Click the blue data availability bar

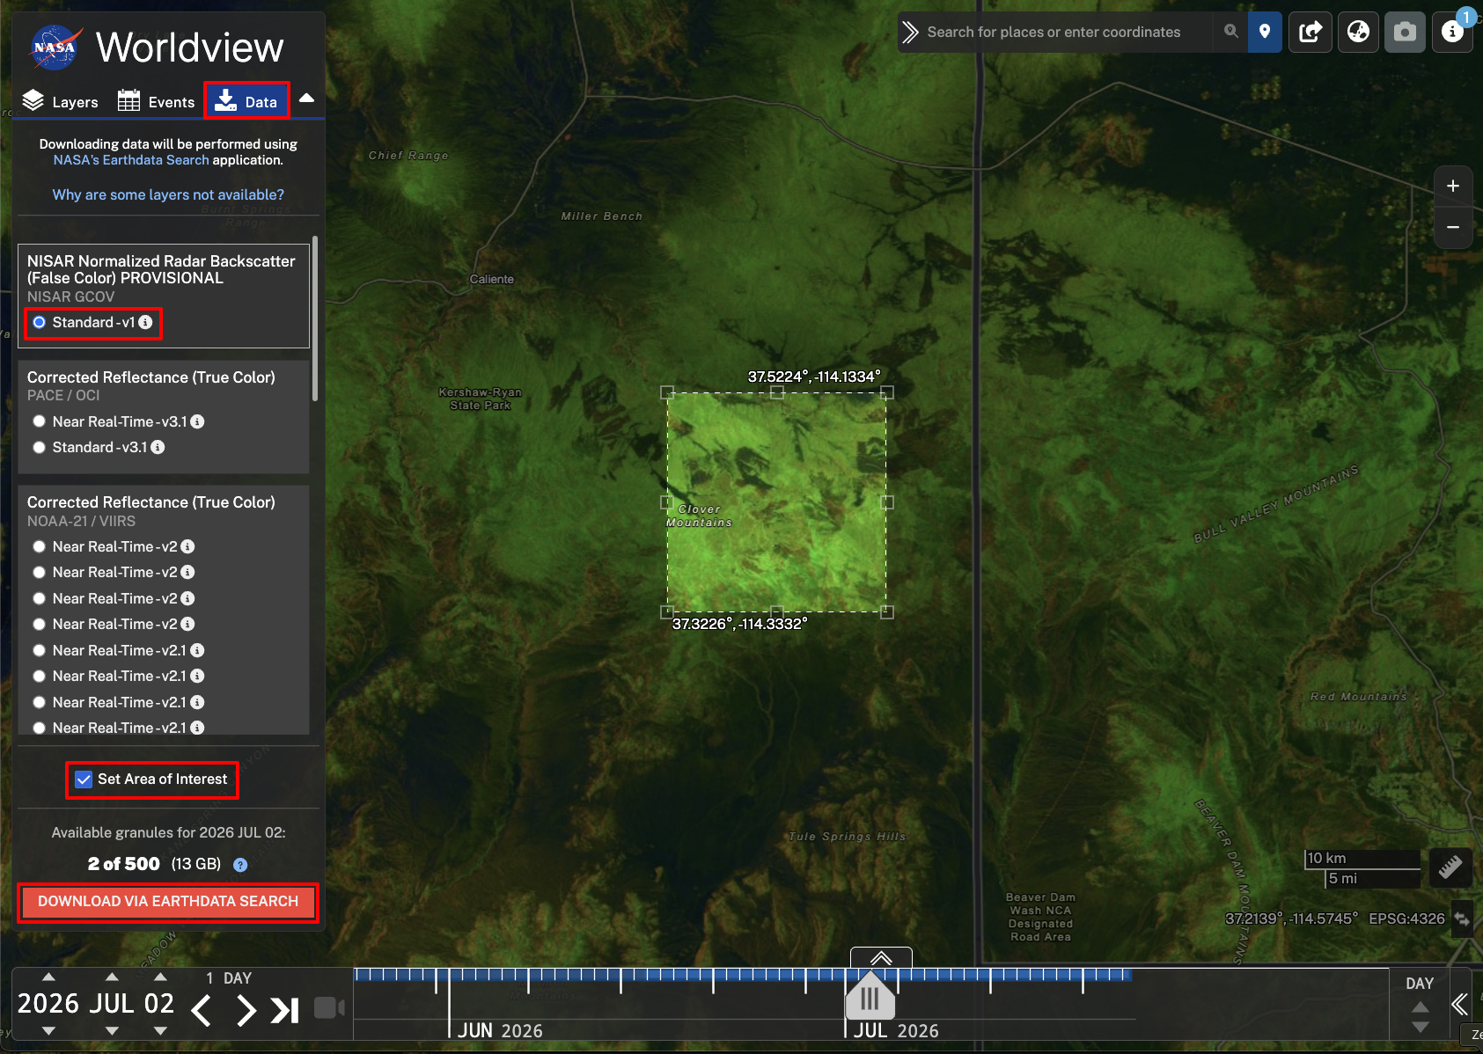tap(742, 974)
